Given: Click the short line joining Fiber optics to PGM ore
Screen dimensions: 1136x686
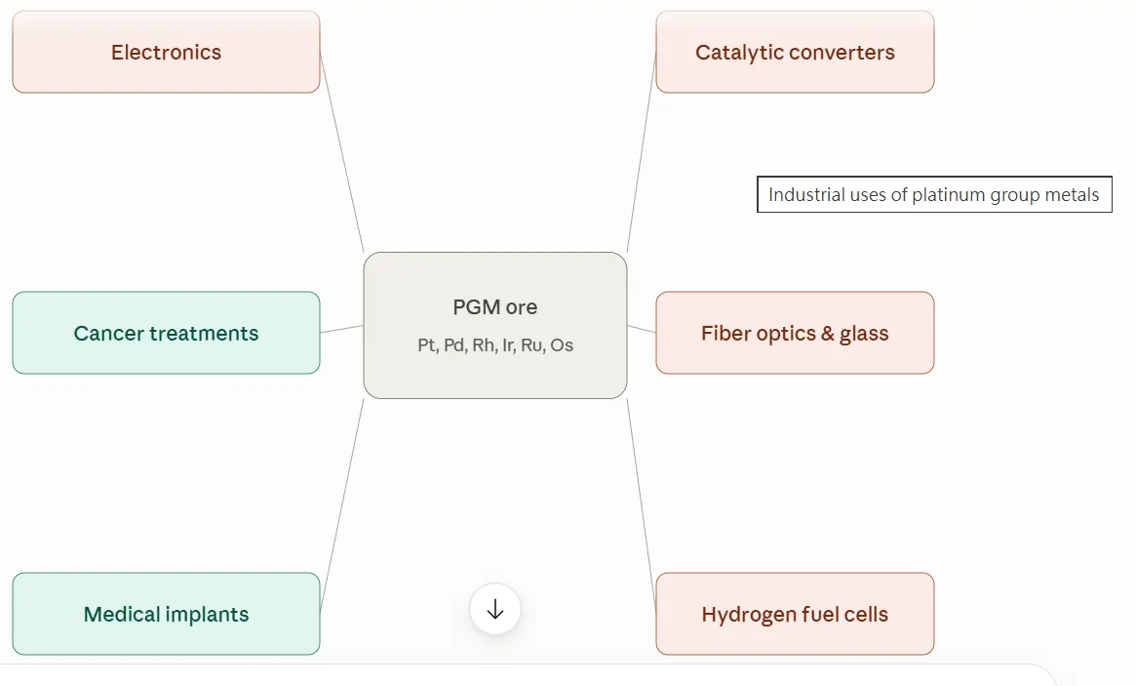Looking at the screenshot, I should (642, 329).
